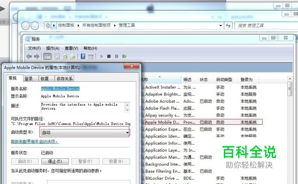Click Explorer window back navigation button
Screen dimensions: 298x184
pyautogui.click(x=25, y=26)
